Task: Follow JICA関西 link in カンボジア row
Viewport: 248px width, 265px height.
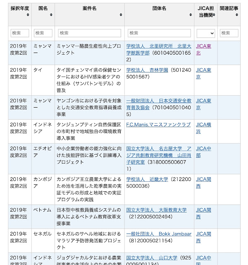Action: tap(203, 183)
